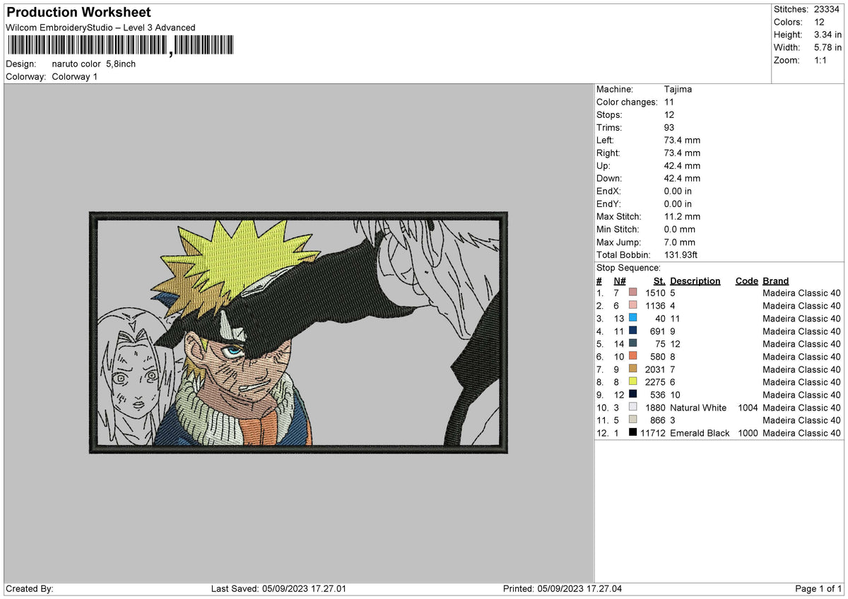Click the barcode under the studio name
The image size is (848, 599).
122,47
